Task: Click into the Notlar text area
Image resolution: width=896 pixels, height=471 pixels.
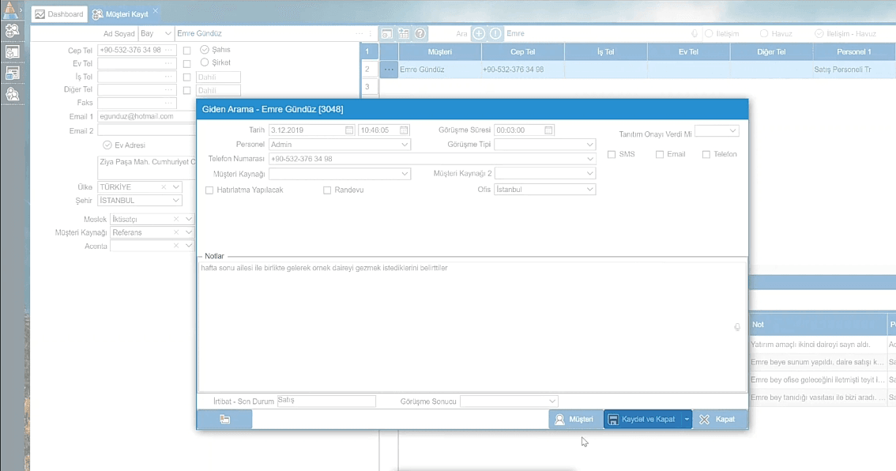Action: point(472,327)
